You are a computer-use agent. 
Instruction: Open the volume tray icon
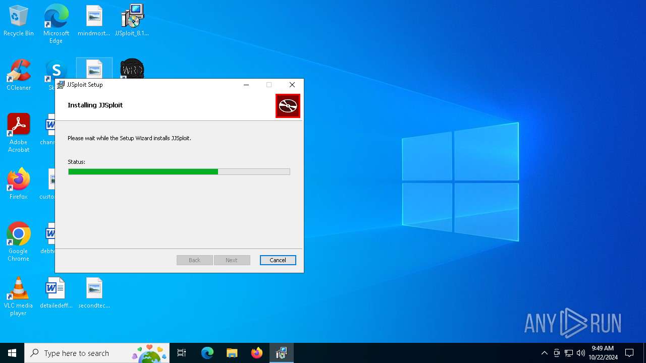pyautogui.click(x=581, y=353)
